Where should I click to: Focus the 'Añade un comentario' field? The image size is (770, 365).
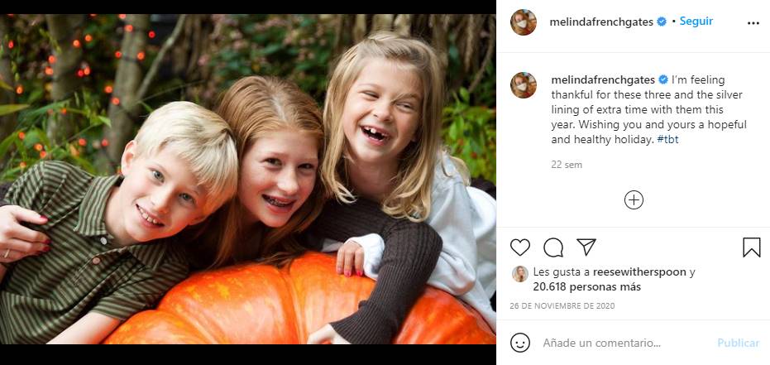click(624, 343)
